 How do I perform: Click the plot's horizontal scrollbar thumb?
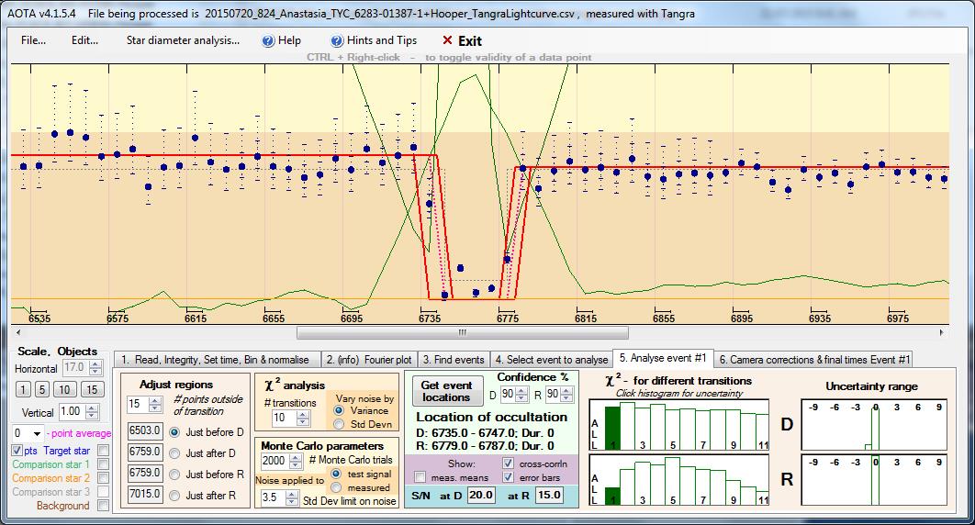click(463, 333)
